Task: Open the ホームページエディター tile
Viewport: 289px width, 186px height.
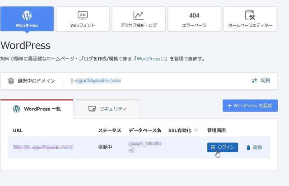Action: coord(250,19)
